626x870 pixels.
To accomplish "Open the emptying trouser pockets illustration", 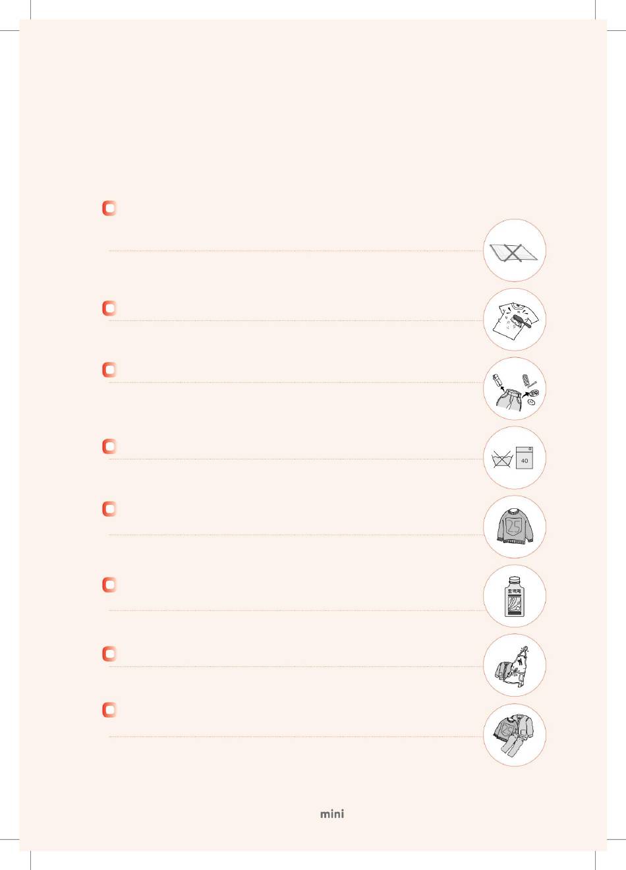I will [x=514, y=389].
